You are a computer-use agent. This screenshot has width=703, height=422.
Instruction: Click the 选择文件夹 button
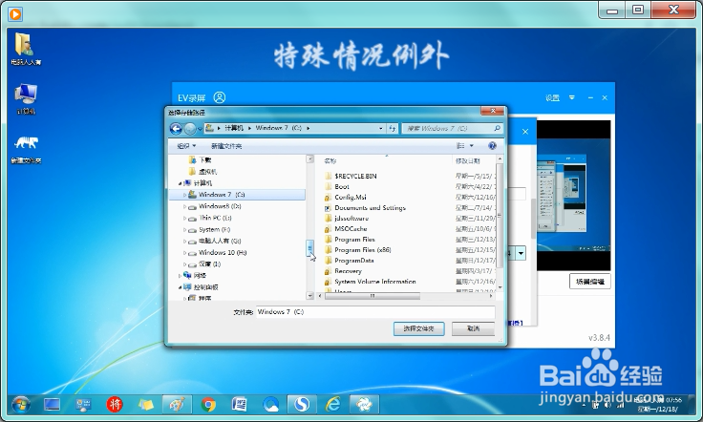pos(418,328)
